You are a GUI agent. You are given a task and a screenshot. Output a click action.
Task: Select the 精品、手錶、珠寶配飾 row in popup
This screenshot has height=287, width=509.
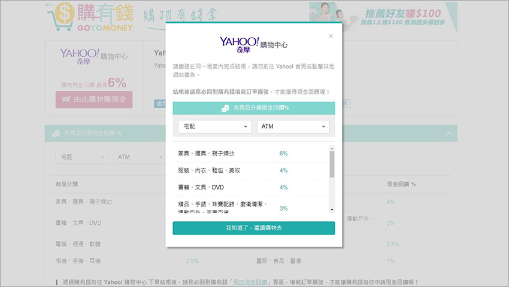point(252,205)
